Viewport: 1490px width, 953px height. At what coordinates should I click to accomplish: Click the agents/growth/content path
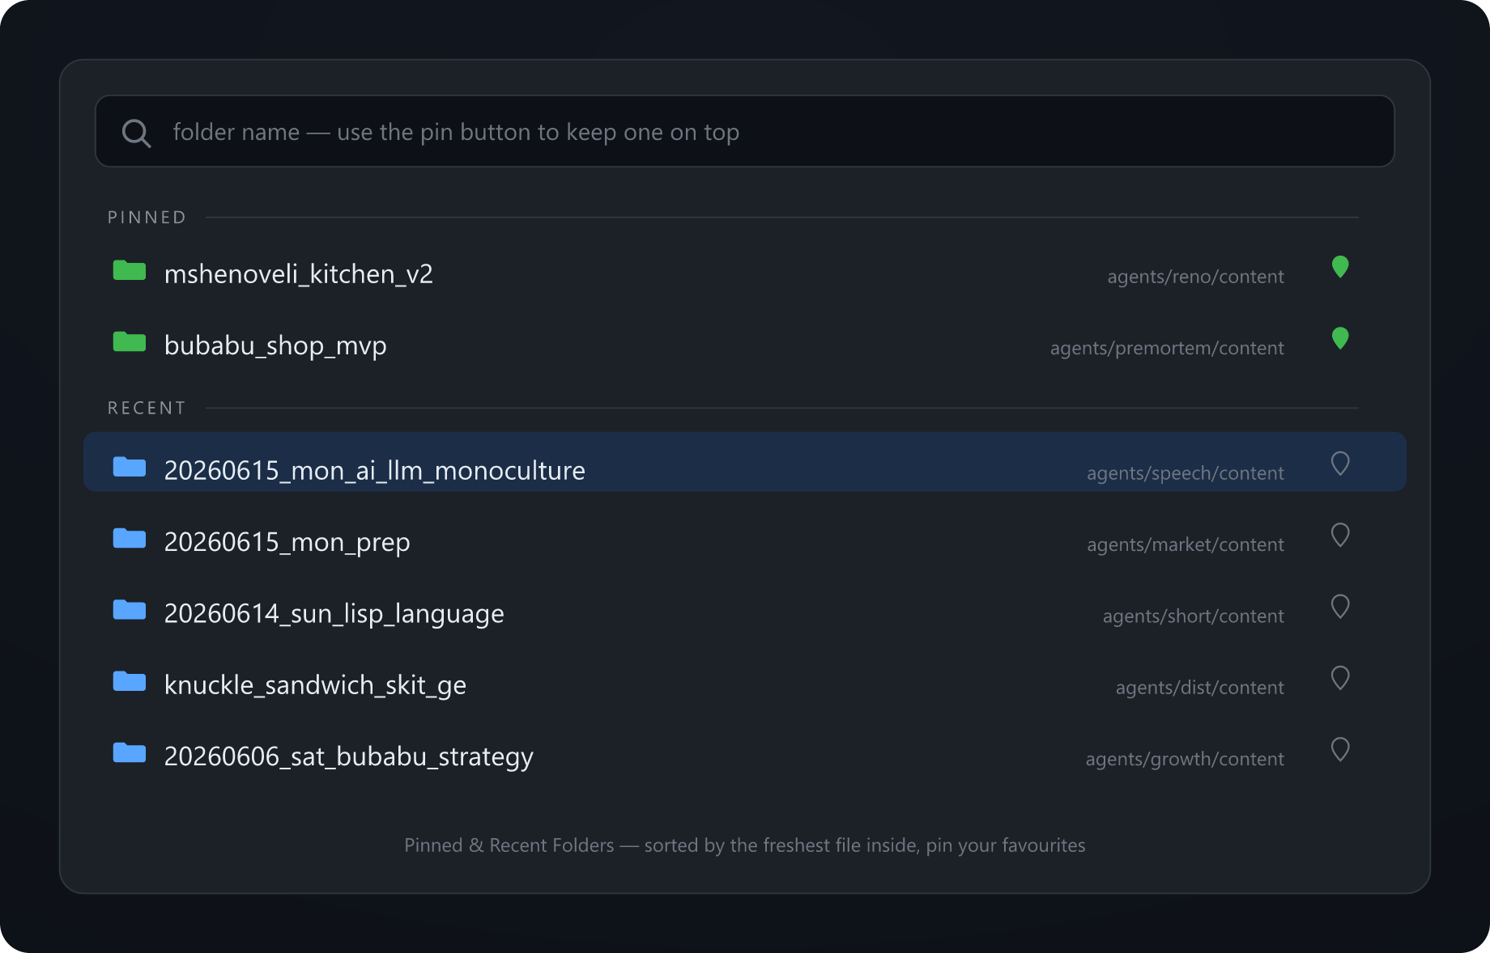(1185, 759)
